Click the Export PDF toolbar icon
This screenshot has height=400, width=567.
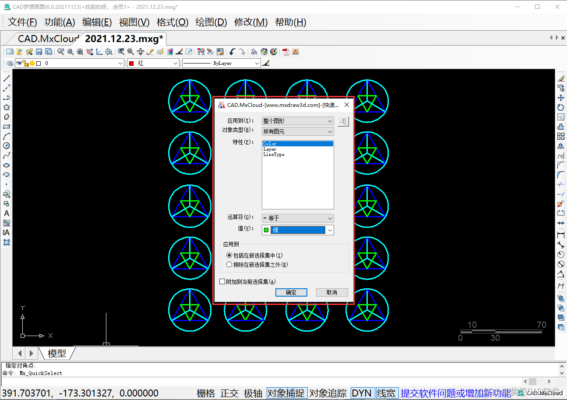[286, 52]
